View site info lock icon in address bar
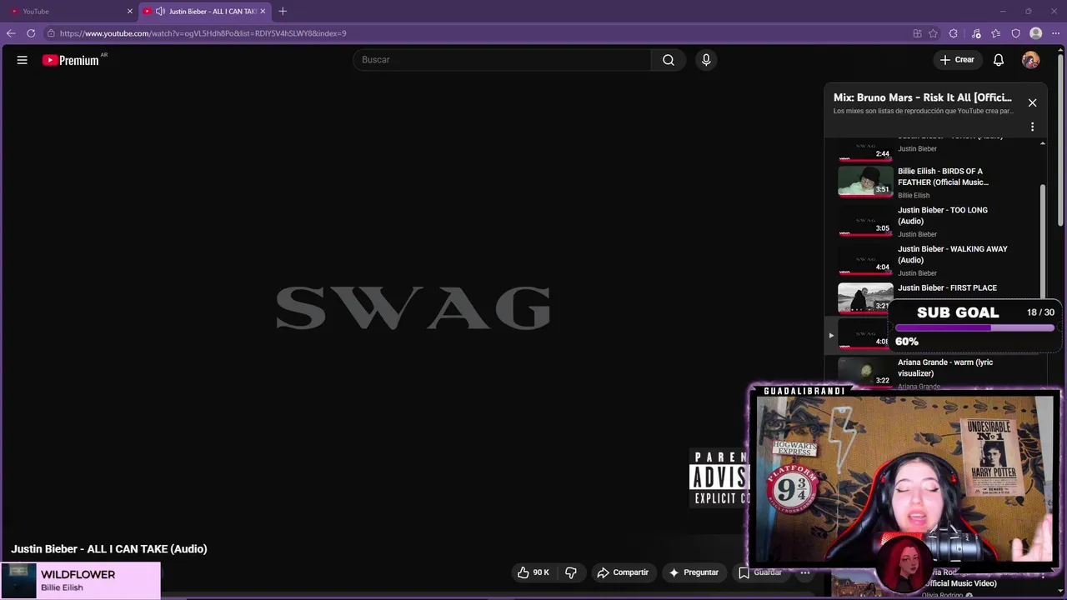1067x600 pixels. coord(51,33)
